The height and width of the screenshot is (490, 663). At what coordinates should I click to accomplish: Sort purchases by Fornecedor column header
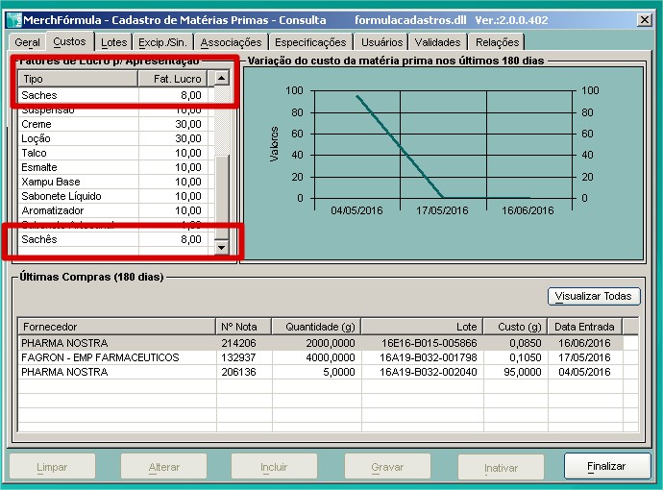(115, 327)
